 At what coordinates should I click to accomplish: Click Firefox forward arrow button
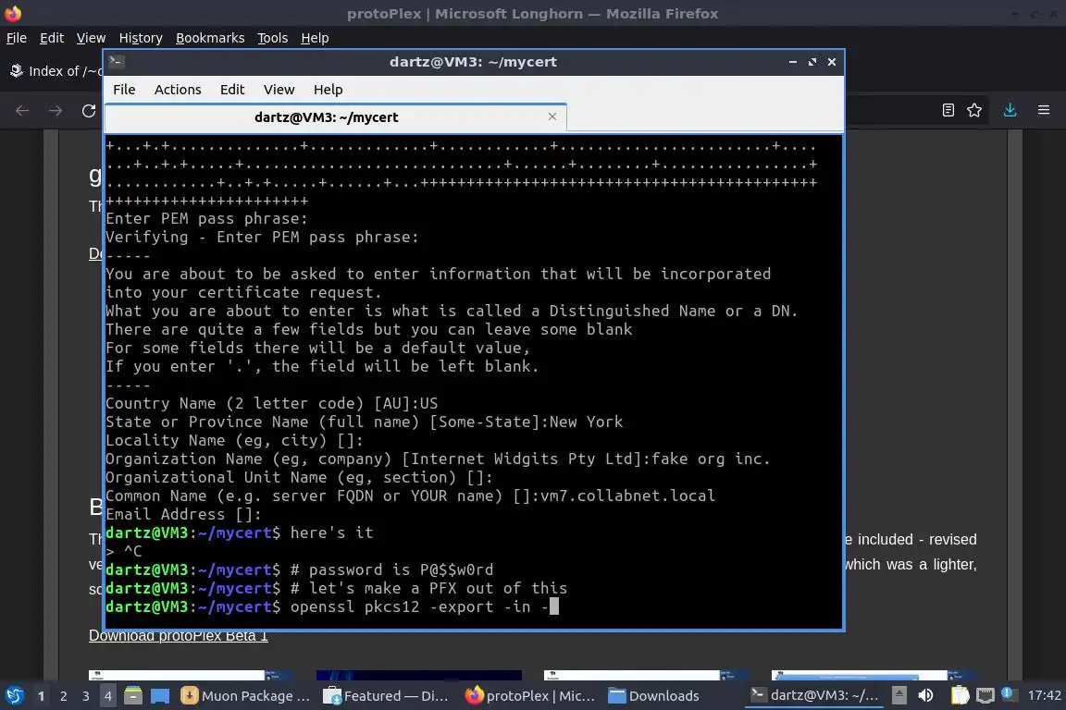click(x=56, y=111)
